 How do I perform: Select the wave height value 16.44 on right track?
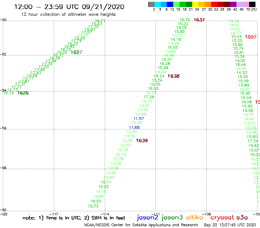pyautogui.click(x=241, y=65)
